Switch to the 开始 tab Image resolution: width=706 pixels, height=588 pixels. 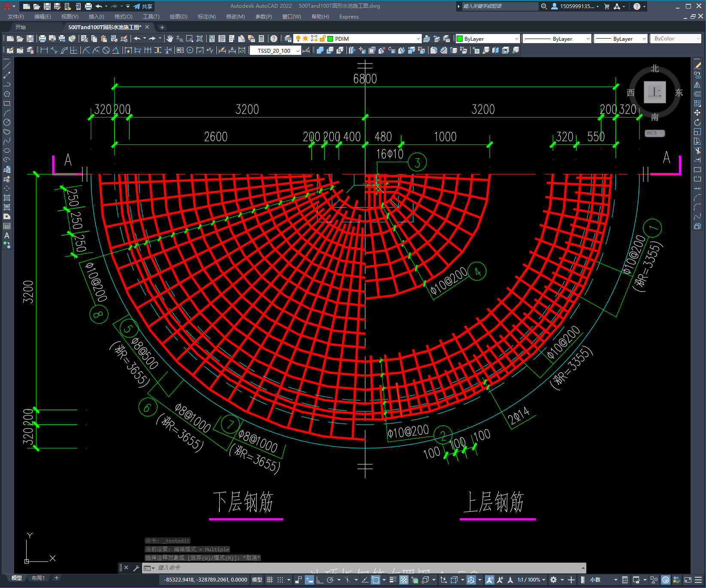[x=20, y=27]
